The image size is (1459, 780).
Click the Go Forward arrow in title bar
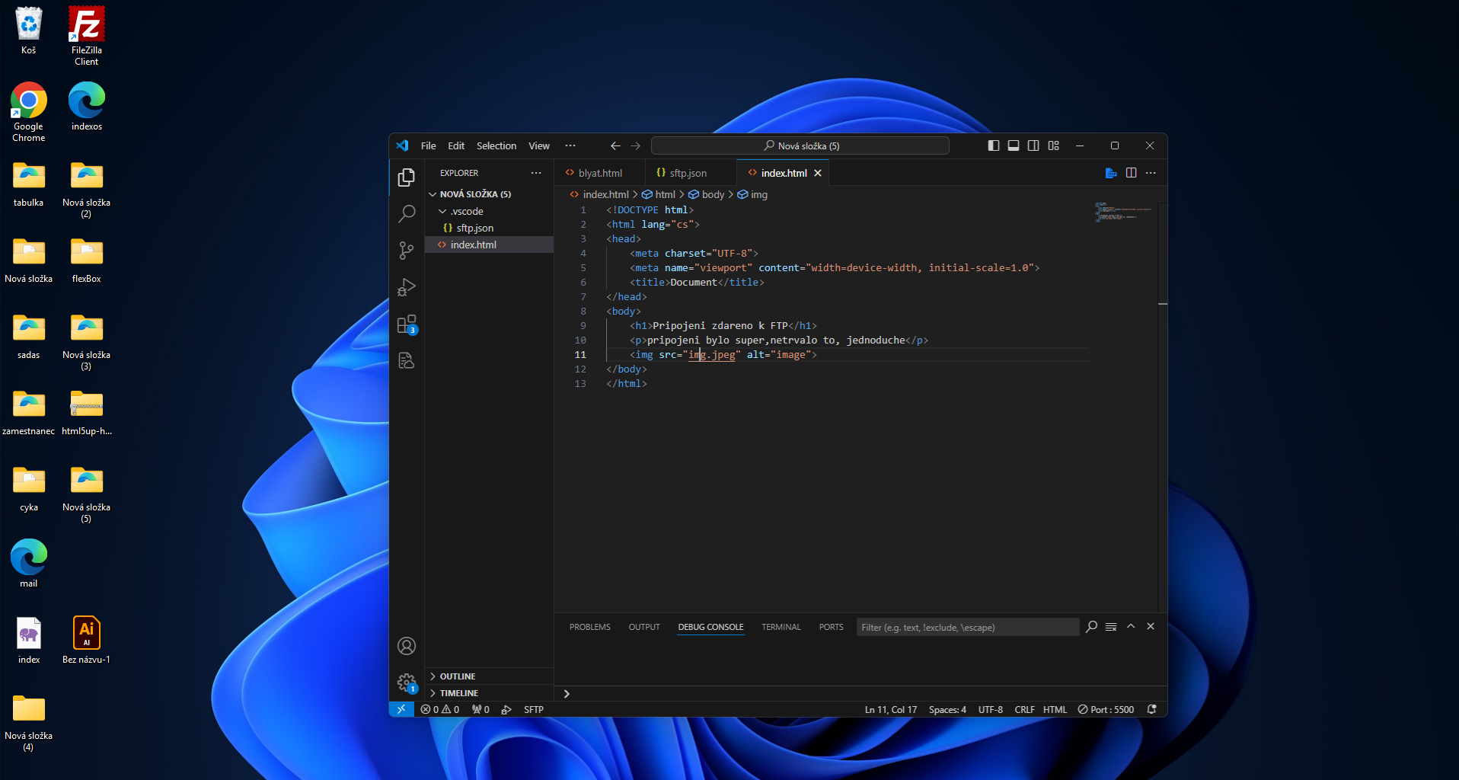point(636,145)
